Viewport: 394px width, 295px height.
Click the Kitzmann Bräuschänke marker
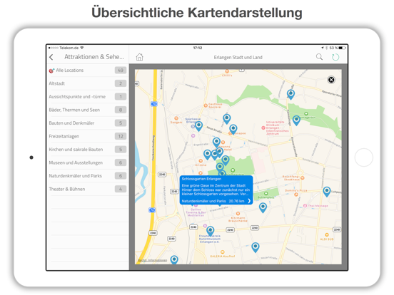238,214
